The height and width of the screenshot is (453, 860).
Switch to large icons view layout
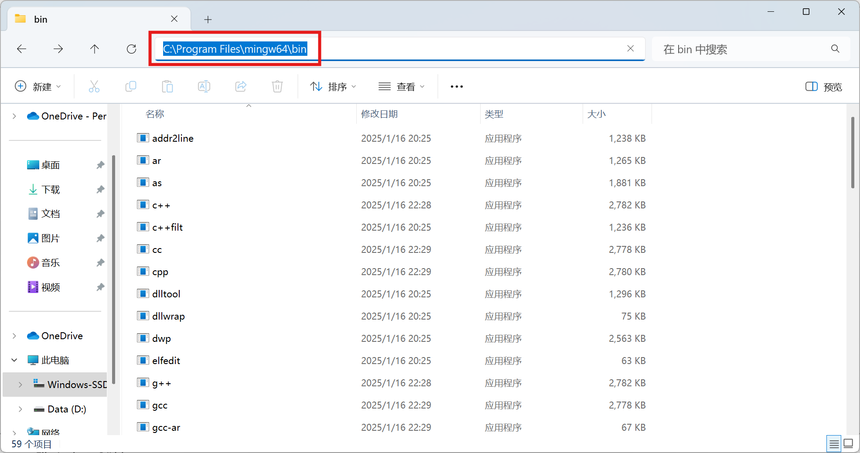click(848, 444)
